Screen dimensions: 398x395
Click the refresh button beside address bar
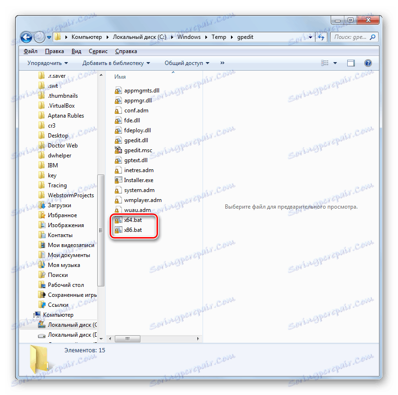pyautogui.click(x=321, y=37)
